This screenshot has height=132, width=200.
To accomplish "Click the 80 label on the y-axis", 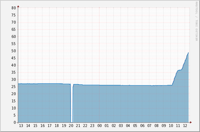I will coord(14,8).
